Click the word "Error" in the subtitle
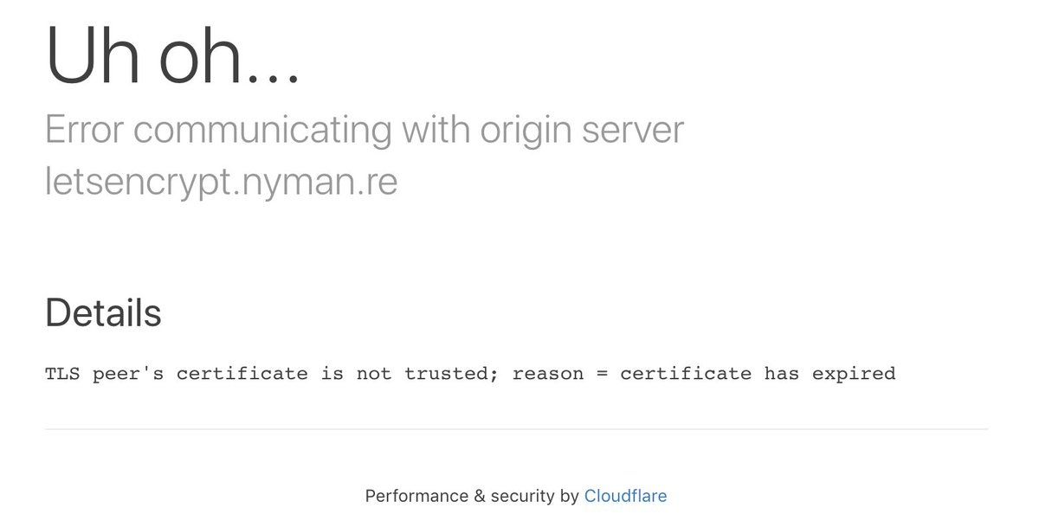 (84, 130)
